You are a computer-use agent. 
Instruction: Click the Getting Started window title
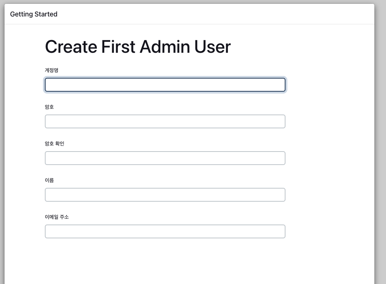pyautogui.click(x=34, y=14)
